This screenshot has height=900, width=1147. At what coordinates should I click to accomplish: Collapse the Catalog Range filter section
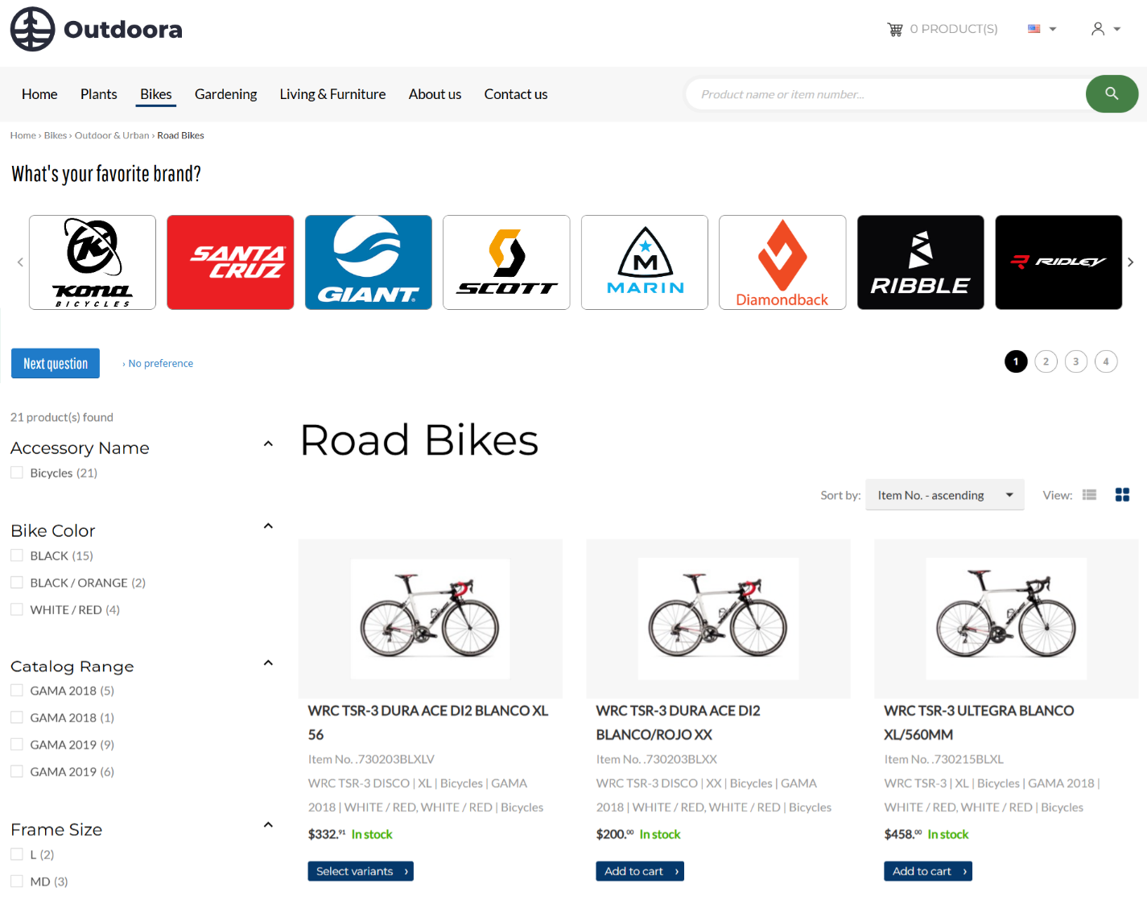[268, 663]
